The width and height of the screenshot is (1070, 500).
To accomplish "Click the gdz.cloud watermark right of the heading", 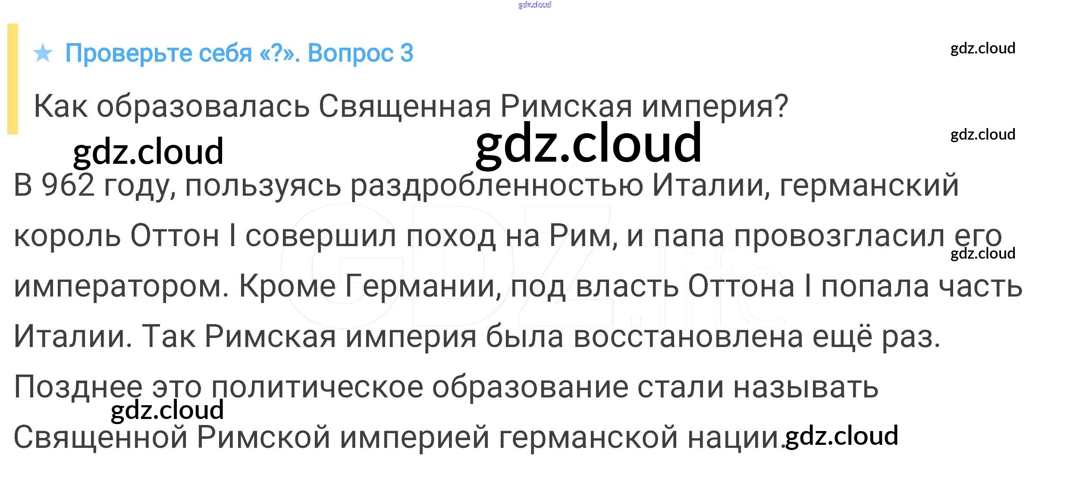I will (982, 48).
